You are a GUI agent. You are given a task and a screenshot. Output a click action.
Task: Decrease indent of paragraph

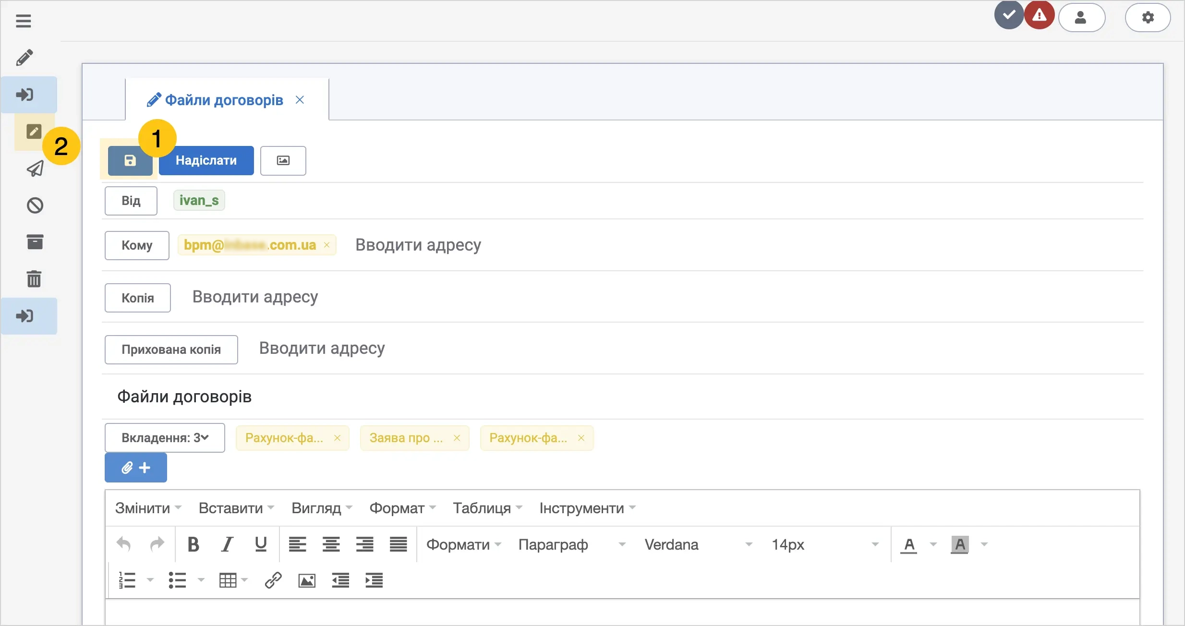pos(340,580)
